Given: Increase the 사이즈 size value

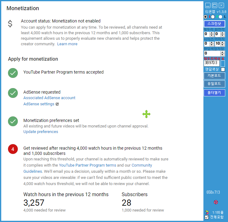Looking at the screenshot, I should point(212,42).
